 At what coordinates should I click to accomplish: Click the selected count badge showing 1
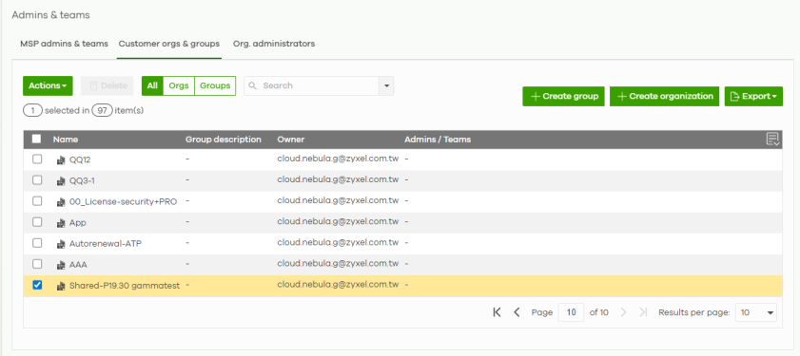pos(32,110)
